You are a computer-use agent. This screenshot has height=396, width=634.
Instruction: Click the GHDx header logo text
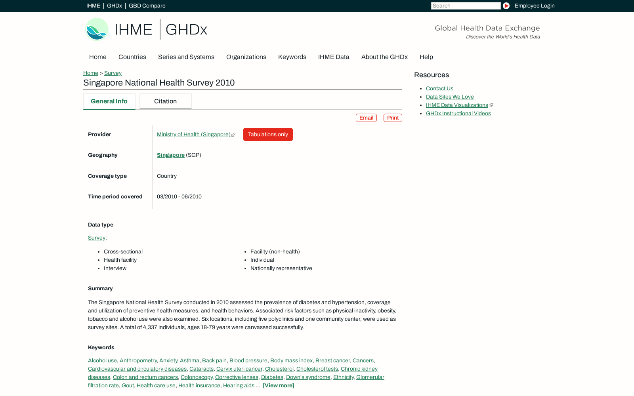pyautogui.click(x=186, y=30)
